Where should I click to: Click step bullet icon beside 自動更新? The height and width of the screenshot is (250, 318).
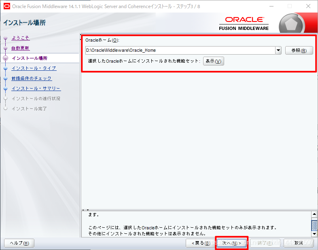tap(6, 48)
